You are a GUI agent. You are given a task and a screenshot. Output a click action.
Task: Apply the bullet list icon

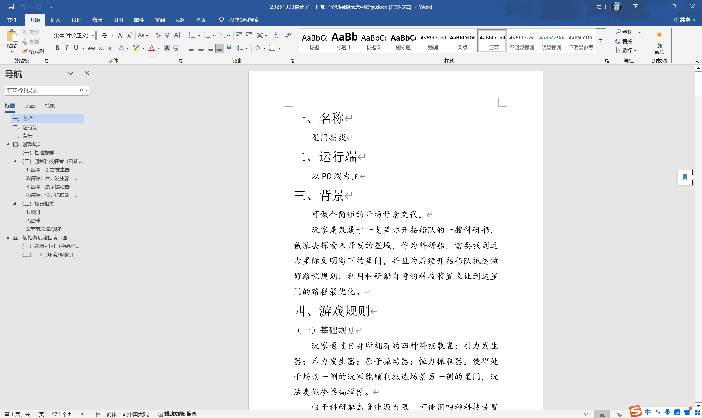tap(192, 36)
